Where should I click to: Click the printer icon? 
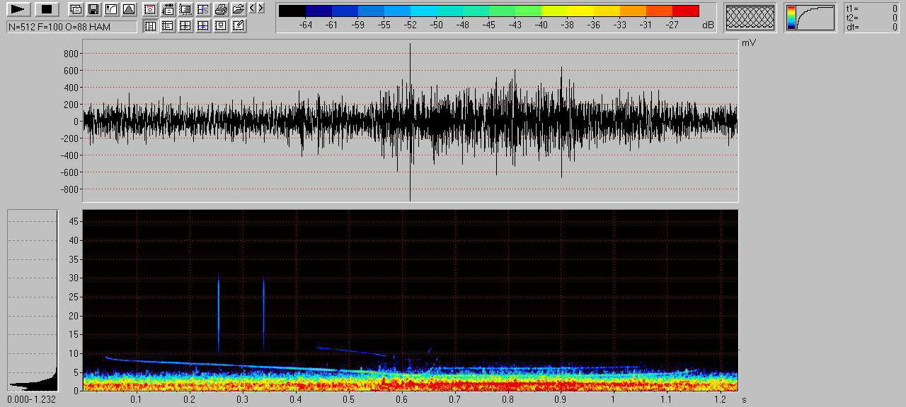point(221,9)
